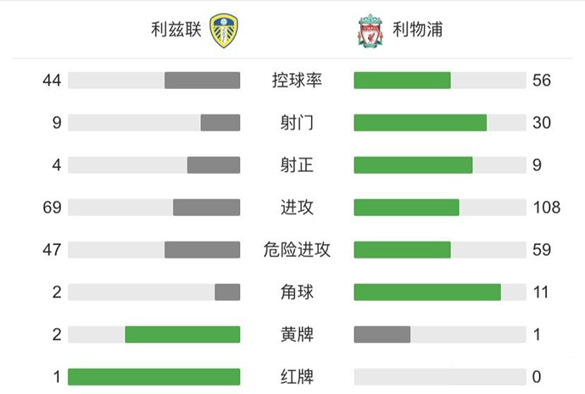The height and width of the screenshot is (394, 585).
Task: Click the 红牌 stat label
Action: (x=297, y=377)
